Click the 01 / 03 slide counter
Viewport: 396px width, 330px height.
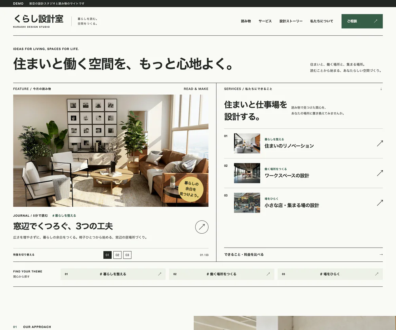coord(204,255)
